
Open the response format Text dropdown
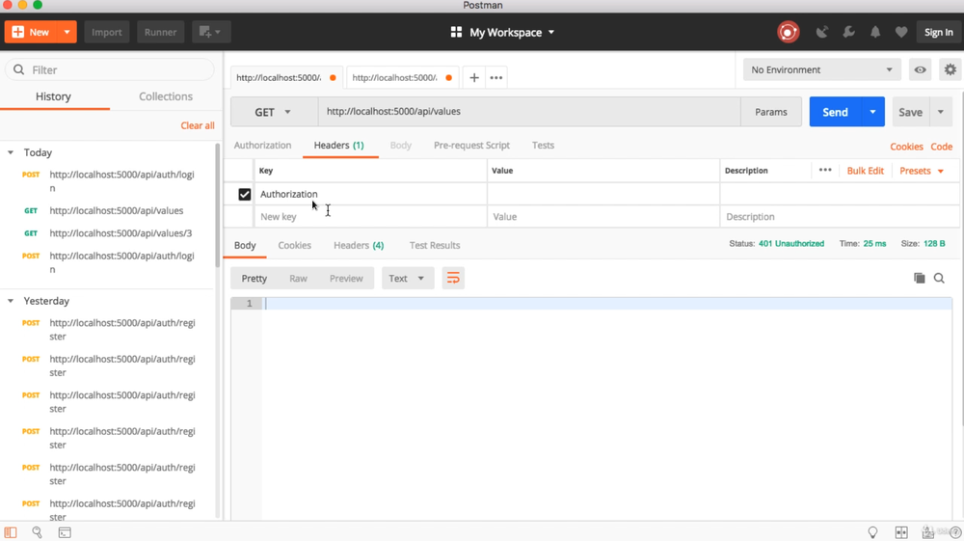pos(407,279)
